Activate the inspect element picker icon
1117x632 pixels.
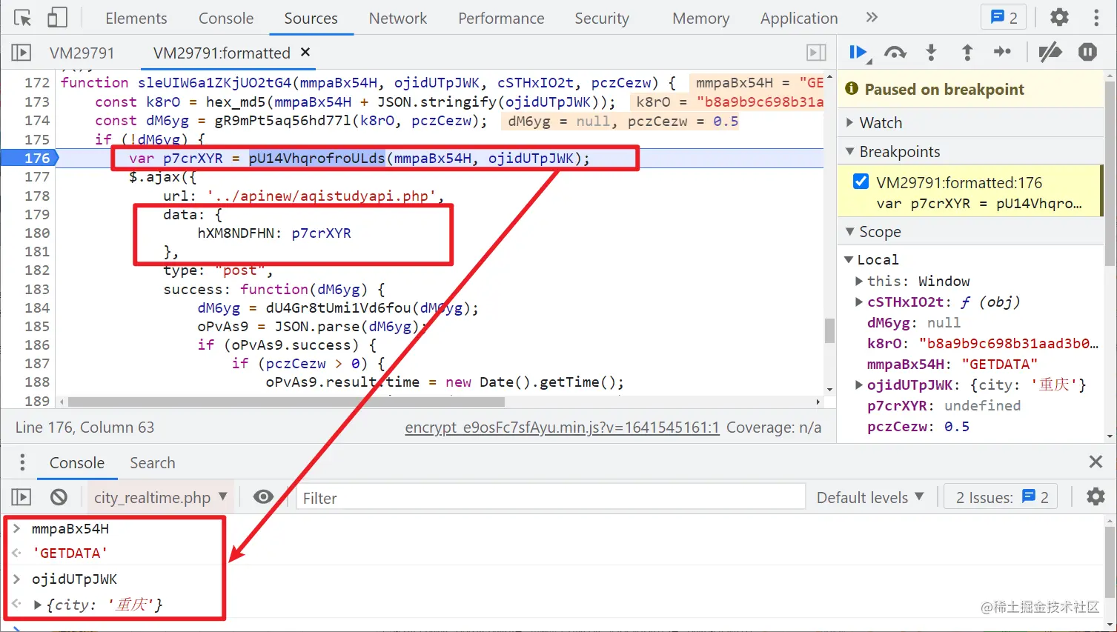(22, 18)
